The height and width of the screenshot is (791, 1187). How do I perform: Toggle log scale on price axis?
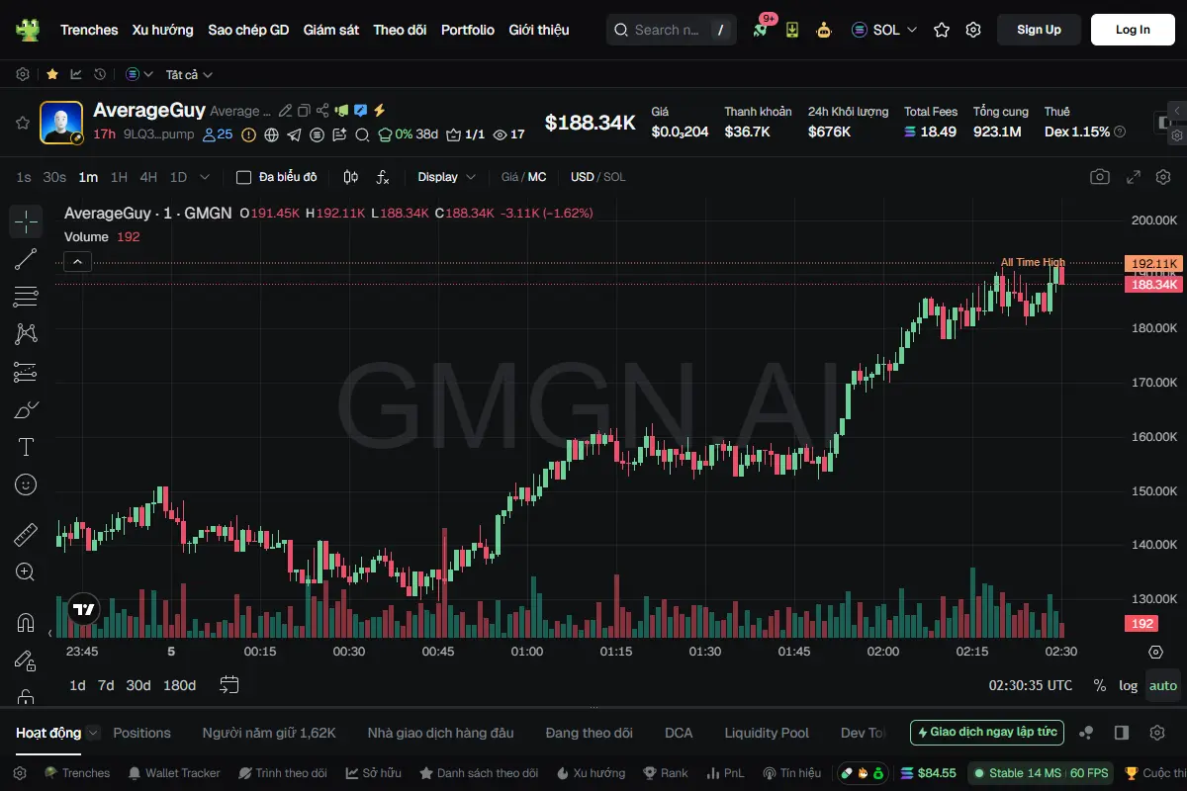pyautogui.click(x=1128, y=685)
